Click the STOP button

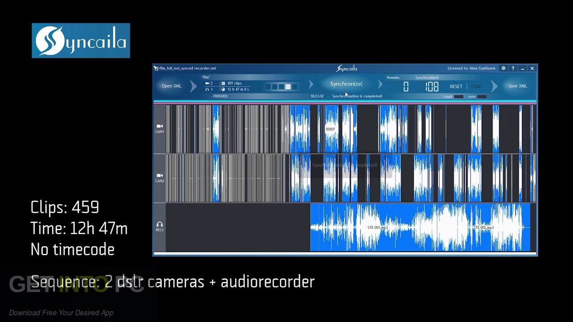pyautogui.click(x=476, y=86)
